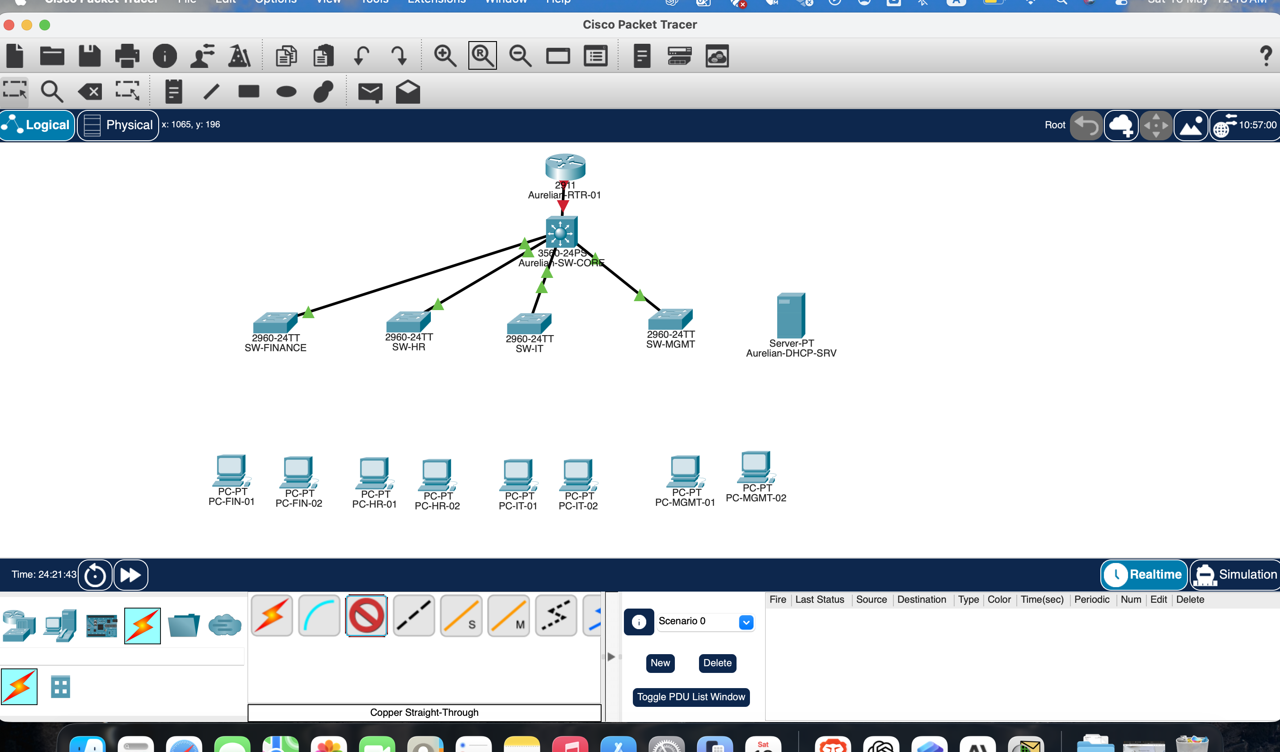
Task: Click the Undo arrow icon
Action: pyautogui.click(x=361, y=56)
